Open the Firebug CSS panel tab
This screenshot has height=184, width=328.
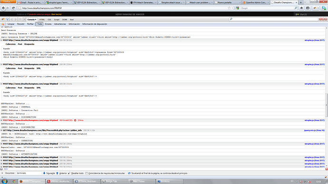[49, 19]
